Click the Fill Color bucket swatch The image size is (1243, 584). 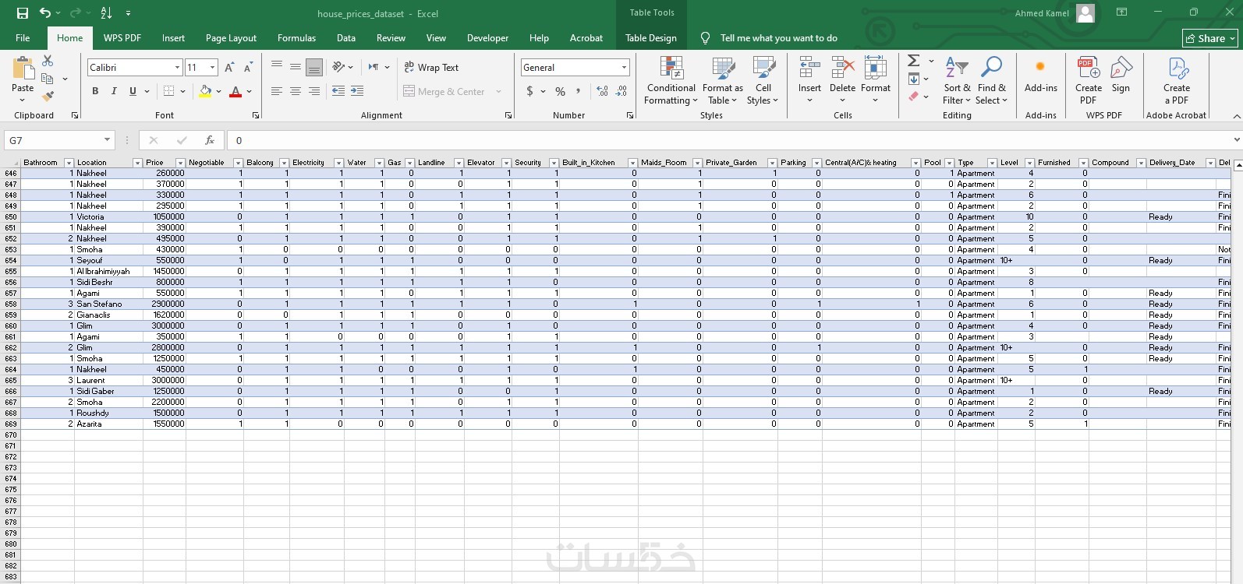pyautogui.click(x=205, y=91)
